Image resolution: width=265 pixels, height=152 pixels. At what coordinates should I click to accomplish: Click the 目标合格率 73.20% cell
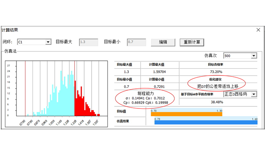[x=216, y=72]
